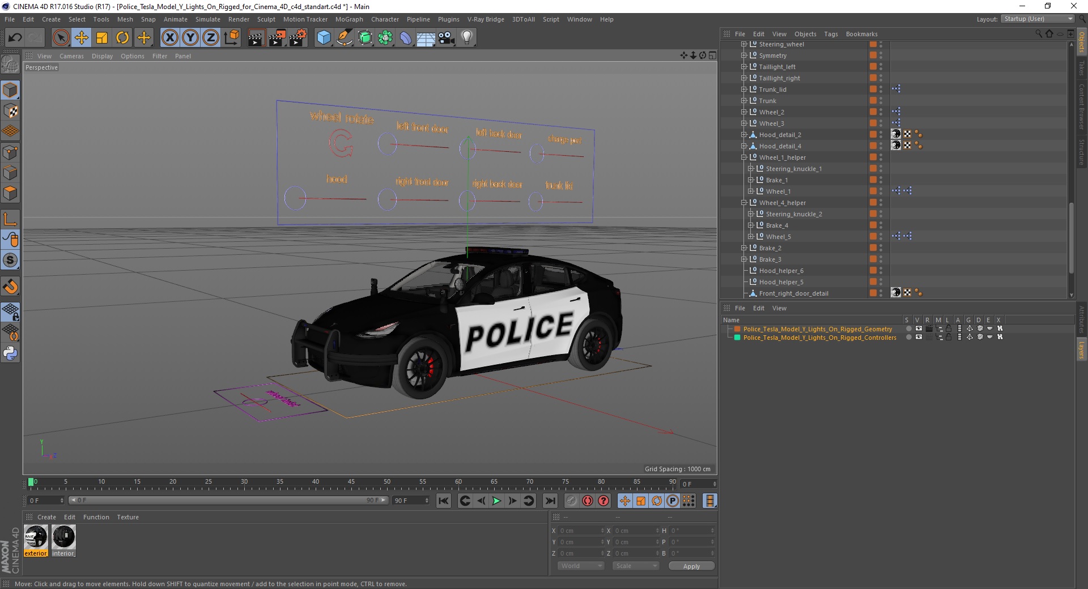
Task: Switch to Points mode
Action: 10,152
